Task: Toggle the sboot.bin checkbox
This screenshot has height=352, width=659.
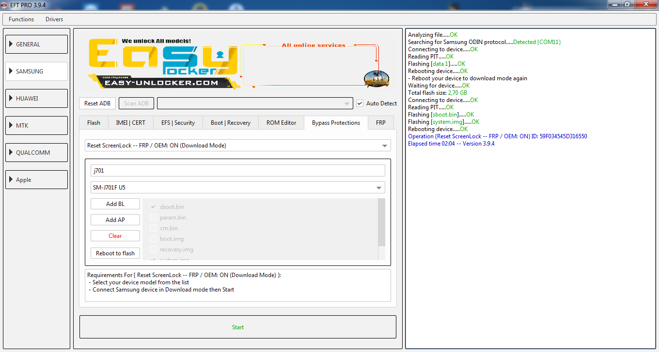Action: (153, 207)
